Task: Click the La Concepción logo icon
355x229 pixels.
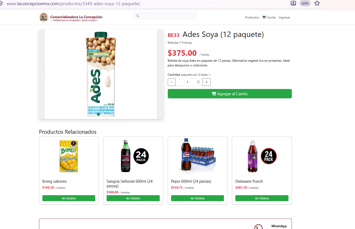Action: pyautogui.click(x=44, y=17)
